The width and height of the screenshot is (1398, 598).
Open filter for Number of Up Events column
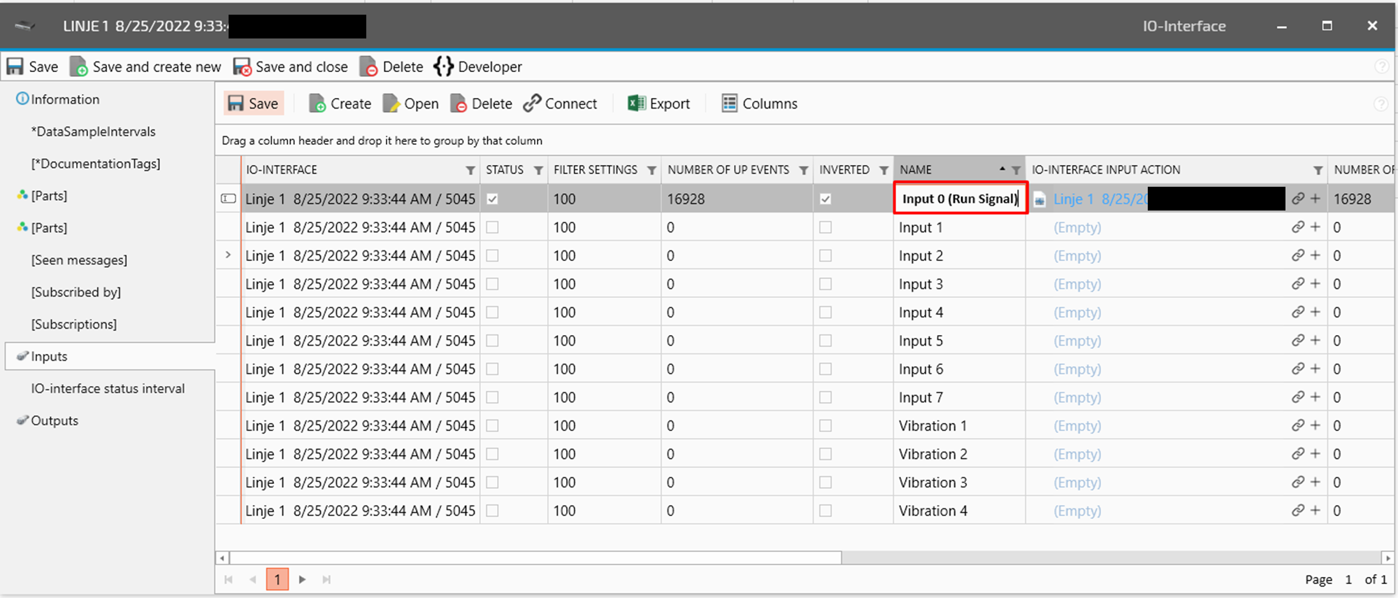pyautogui.click(x=803, y=170)
